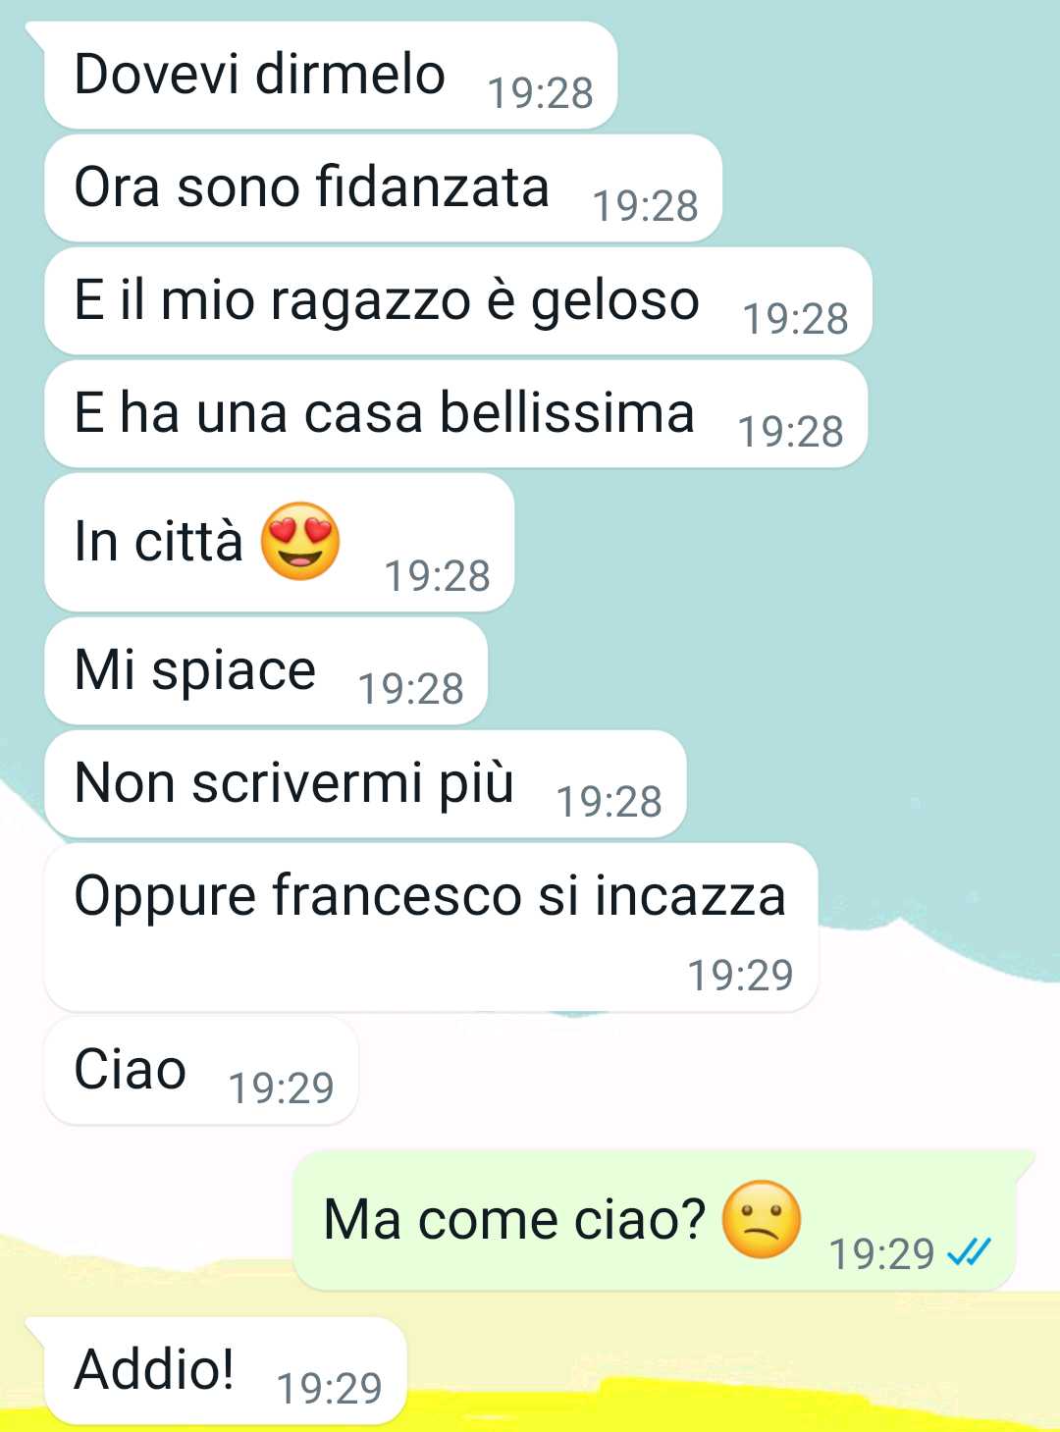Screen dimensions: 1060x1432
Task: Select 'Oppure francesco si incazza' message
Action: [432, 928]
